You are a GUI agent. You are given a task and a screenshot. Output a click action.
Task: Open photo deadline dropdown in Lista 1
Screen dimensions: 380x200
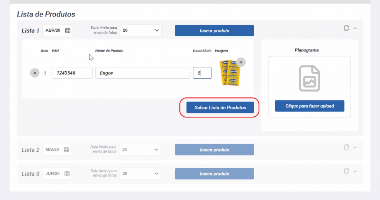140,31
